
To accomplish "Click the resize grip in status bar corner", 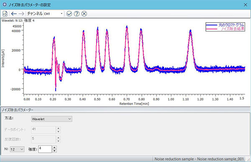I will tap(248, 159).
